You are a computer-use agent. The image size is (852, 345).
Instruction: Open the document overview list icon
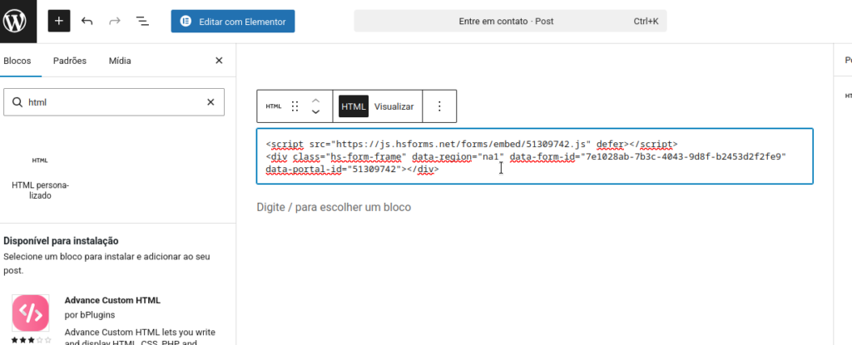pyautogui.click(x=142, y=21)
